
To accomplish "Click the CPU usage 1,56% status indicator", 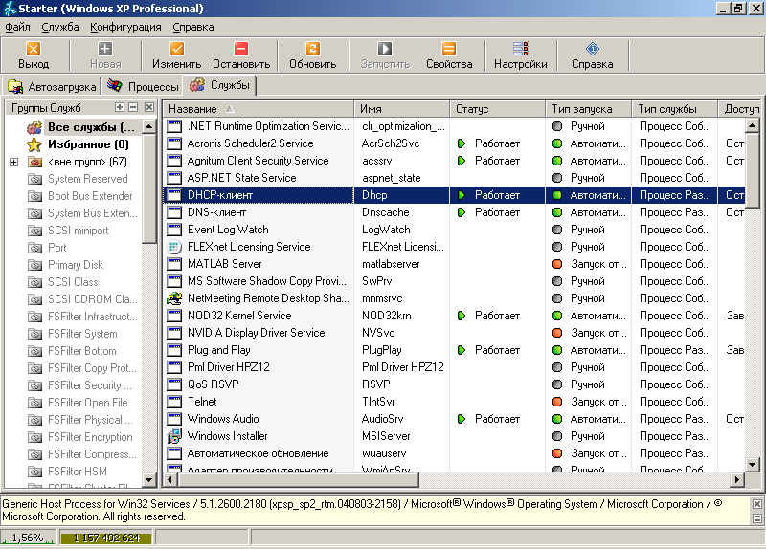I will tap(28, 538).
